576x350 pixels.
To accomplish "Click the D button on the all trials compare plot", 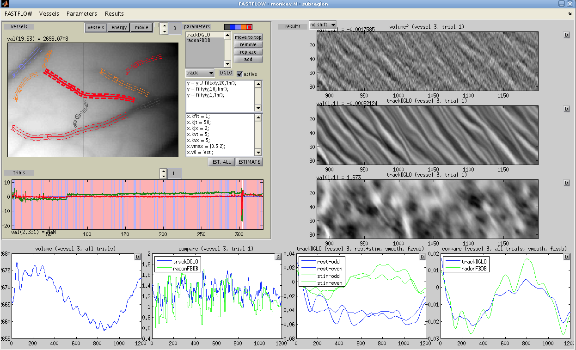I will pyautogui.click(x=566, y=257).
